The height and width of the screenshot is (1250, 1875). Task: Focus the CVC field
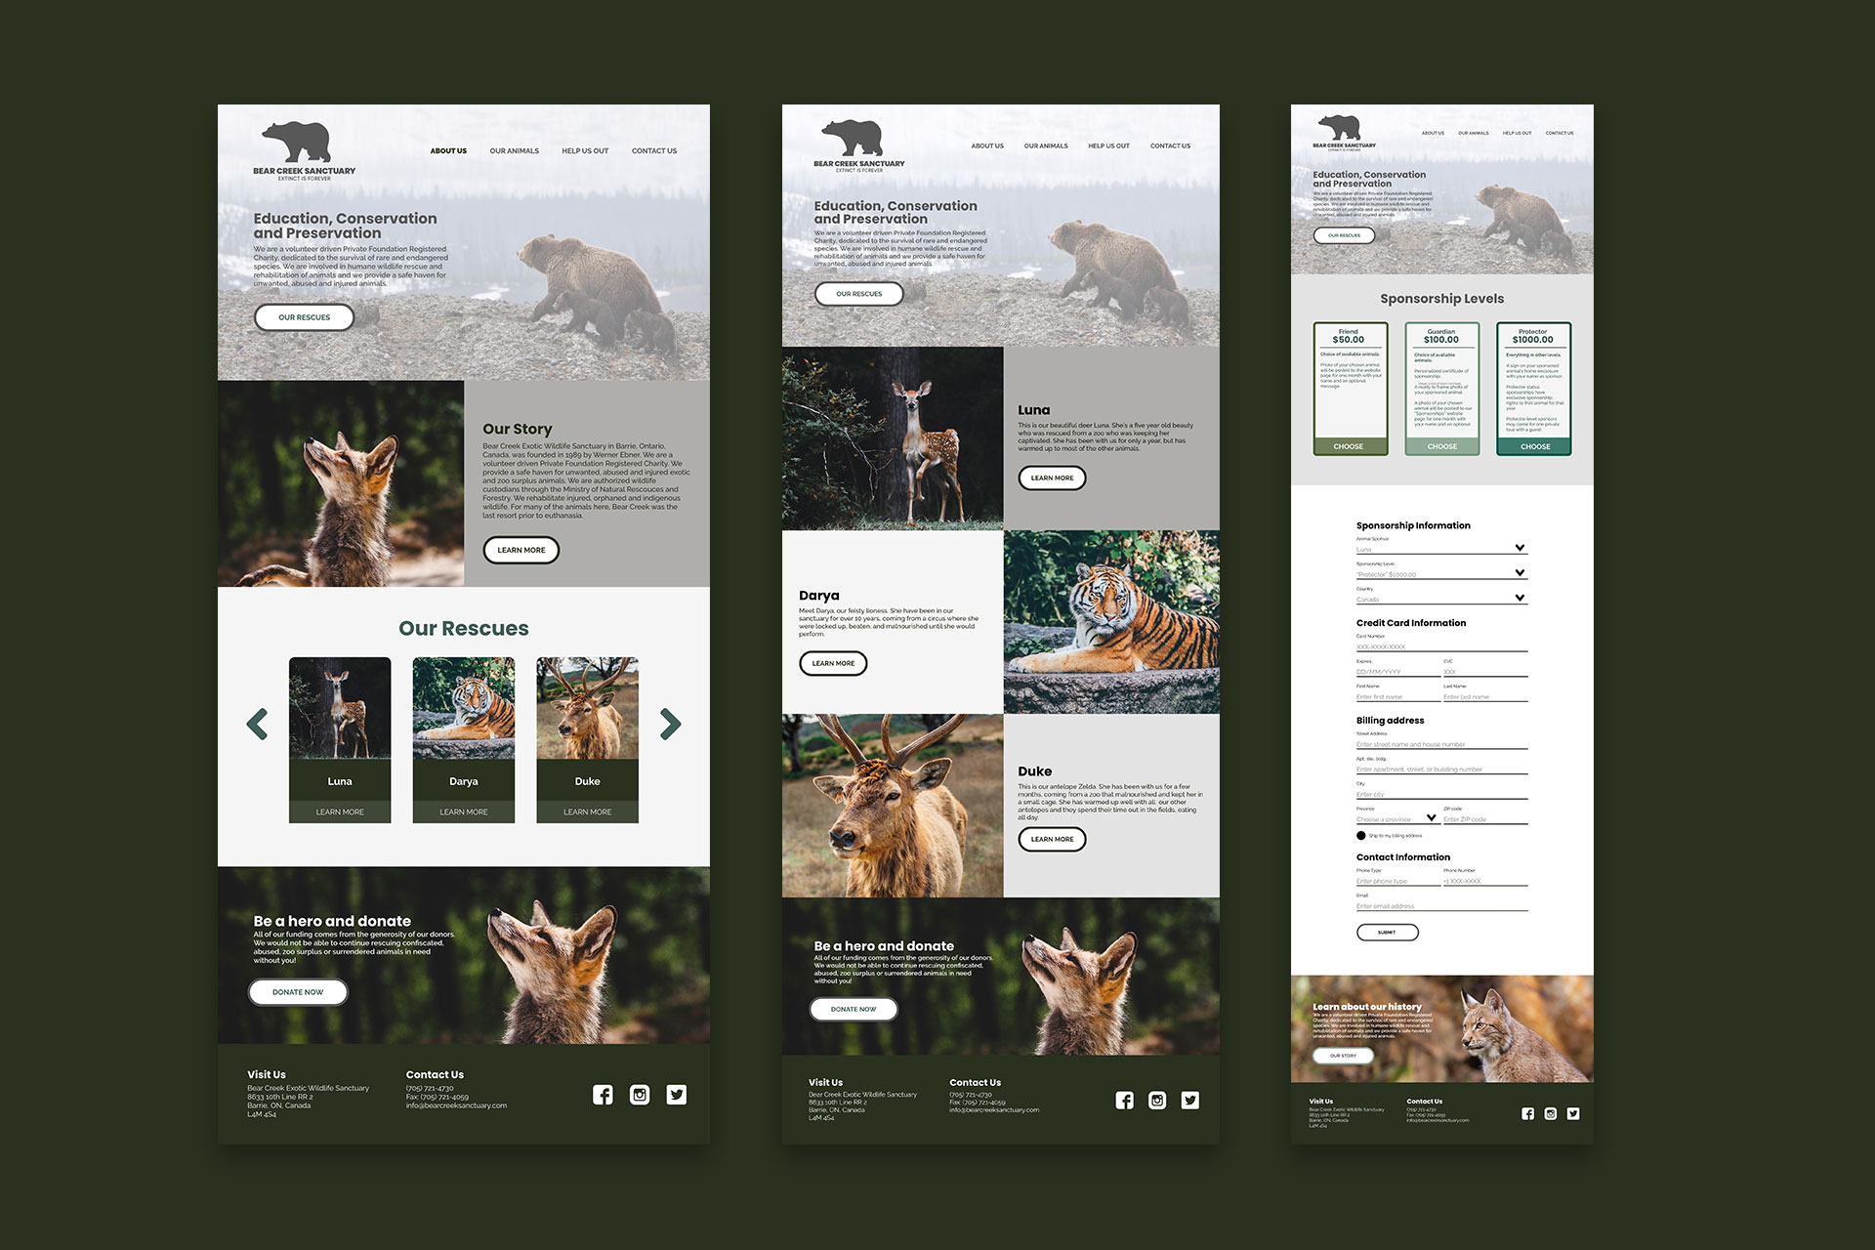[x=1485, y=672]
